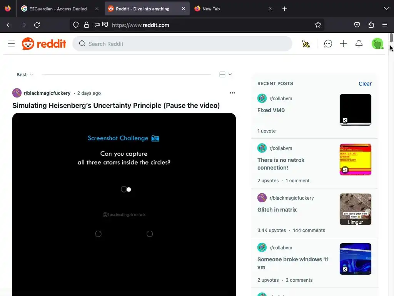
Task: Open the tracking protection shield icon
Action: coord(76,25)
